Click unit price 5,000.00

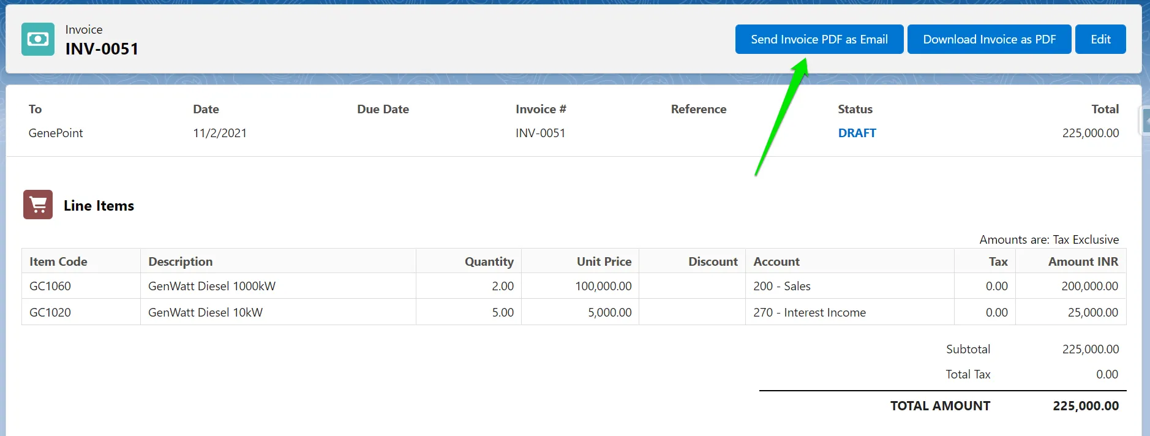pyautogui.click(x=609, y=312)
